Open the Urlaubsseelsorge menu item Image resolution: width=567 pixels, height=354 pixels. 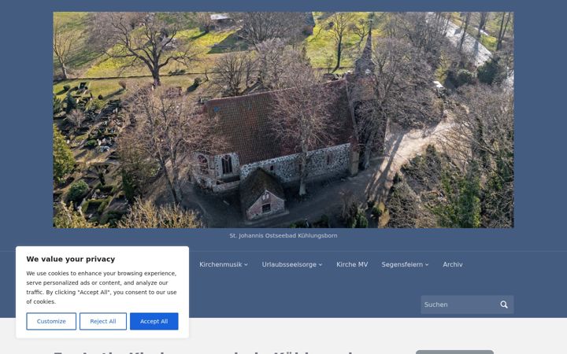(x=289, y=264)
